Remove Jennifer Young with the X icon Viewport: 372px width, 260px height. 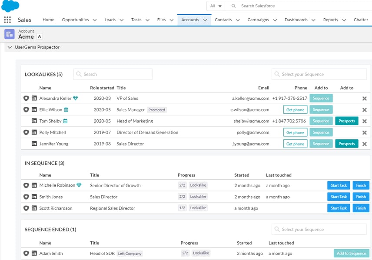pyautogui.click(x=365, y=144)
